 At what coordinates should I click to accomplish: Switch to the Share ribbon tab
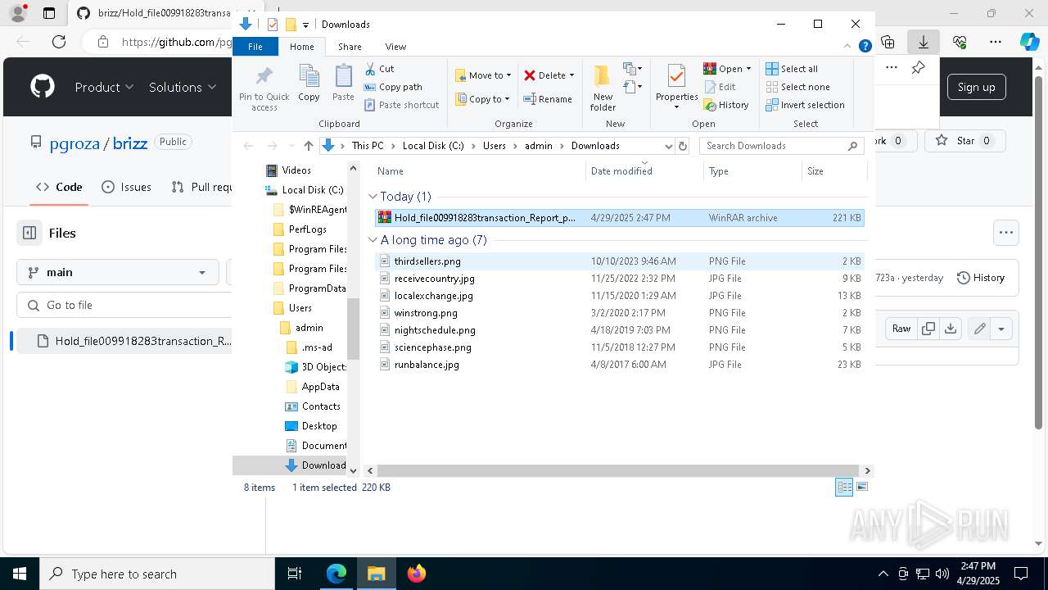coord(350,47)
